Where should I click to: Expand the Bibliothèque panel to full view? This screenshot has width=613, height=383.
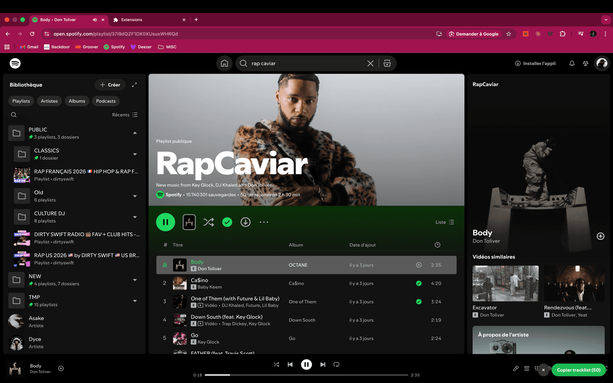click(135, 85)
